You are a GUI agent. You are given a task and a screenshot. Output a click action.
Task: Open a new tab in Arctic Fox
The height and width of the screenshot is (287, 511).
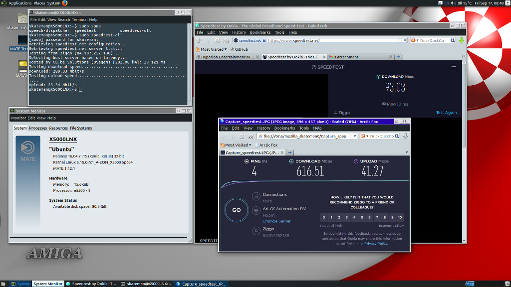pos(290,152)
